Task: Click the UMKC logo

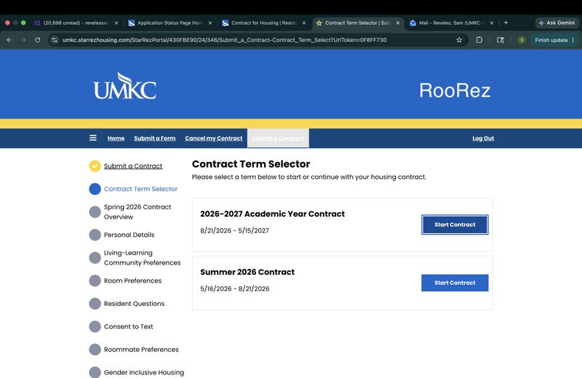Action: tap(124, 86)
